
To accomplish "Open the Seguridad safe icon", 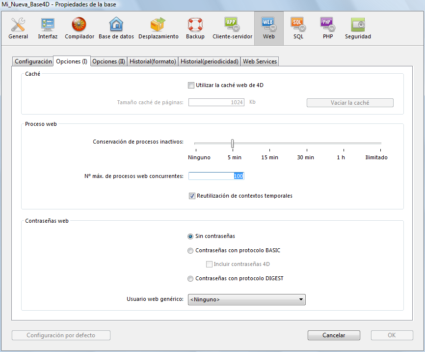I will coord(358,28).
